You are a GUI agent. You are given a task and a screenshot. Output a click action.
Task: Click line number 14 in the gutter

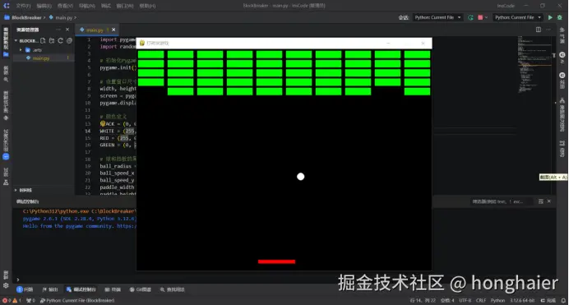[x=87, y=131]
